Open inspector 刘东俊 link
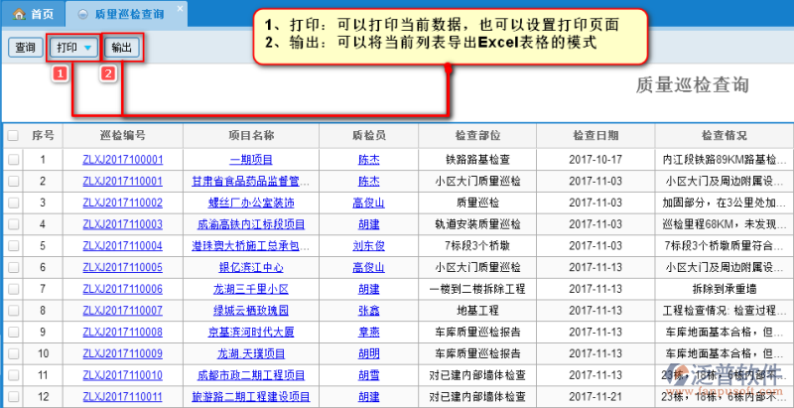Image resolution: width=794 pixels, height=408 pixels. tap(368, 246)
